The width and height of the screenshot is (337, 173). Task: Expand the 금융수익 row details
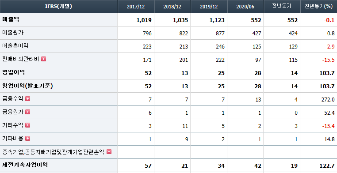pos(27,98)
